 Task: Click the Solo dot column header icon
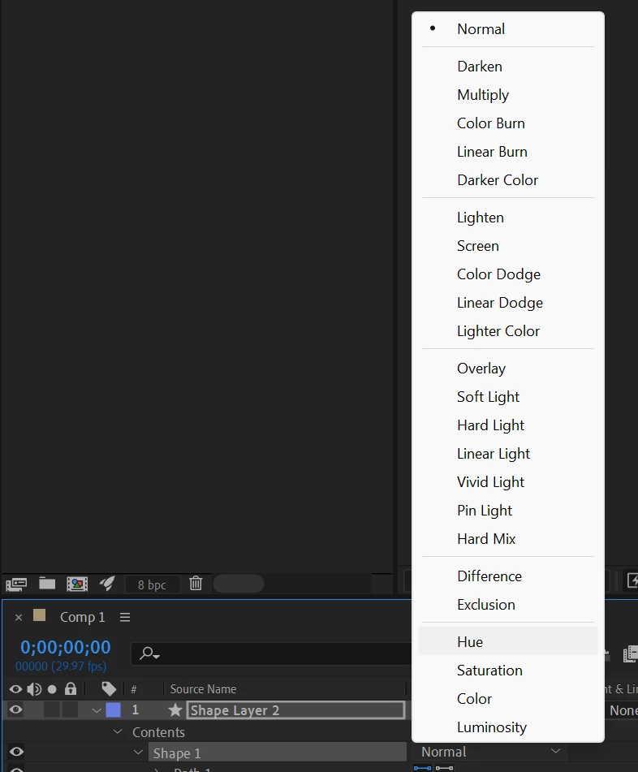pos(52,689)
